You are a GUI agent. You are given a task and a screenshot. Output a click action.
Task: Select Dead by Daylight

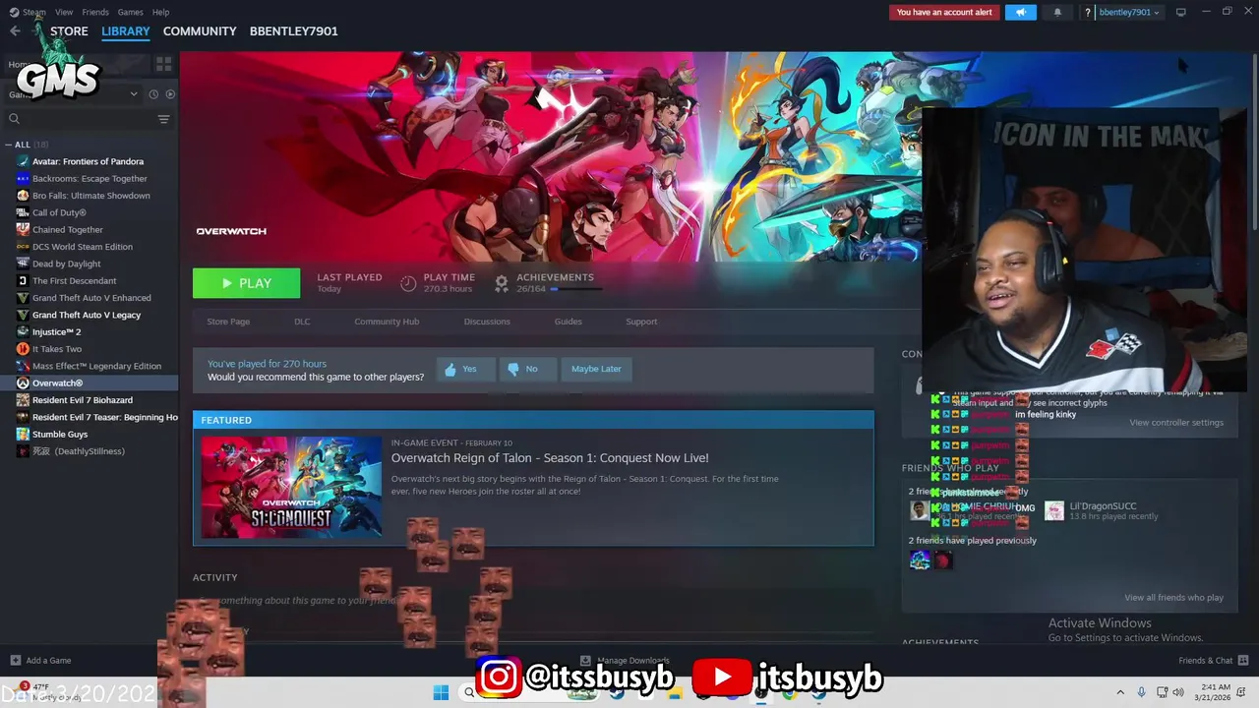[67, 264]
